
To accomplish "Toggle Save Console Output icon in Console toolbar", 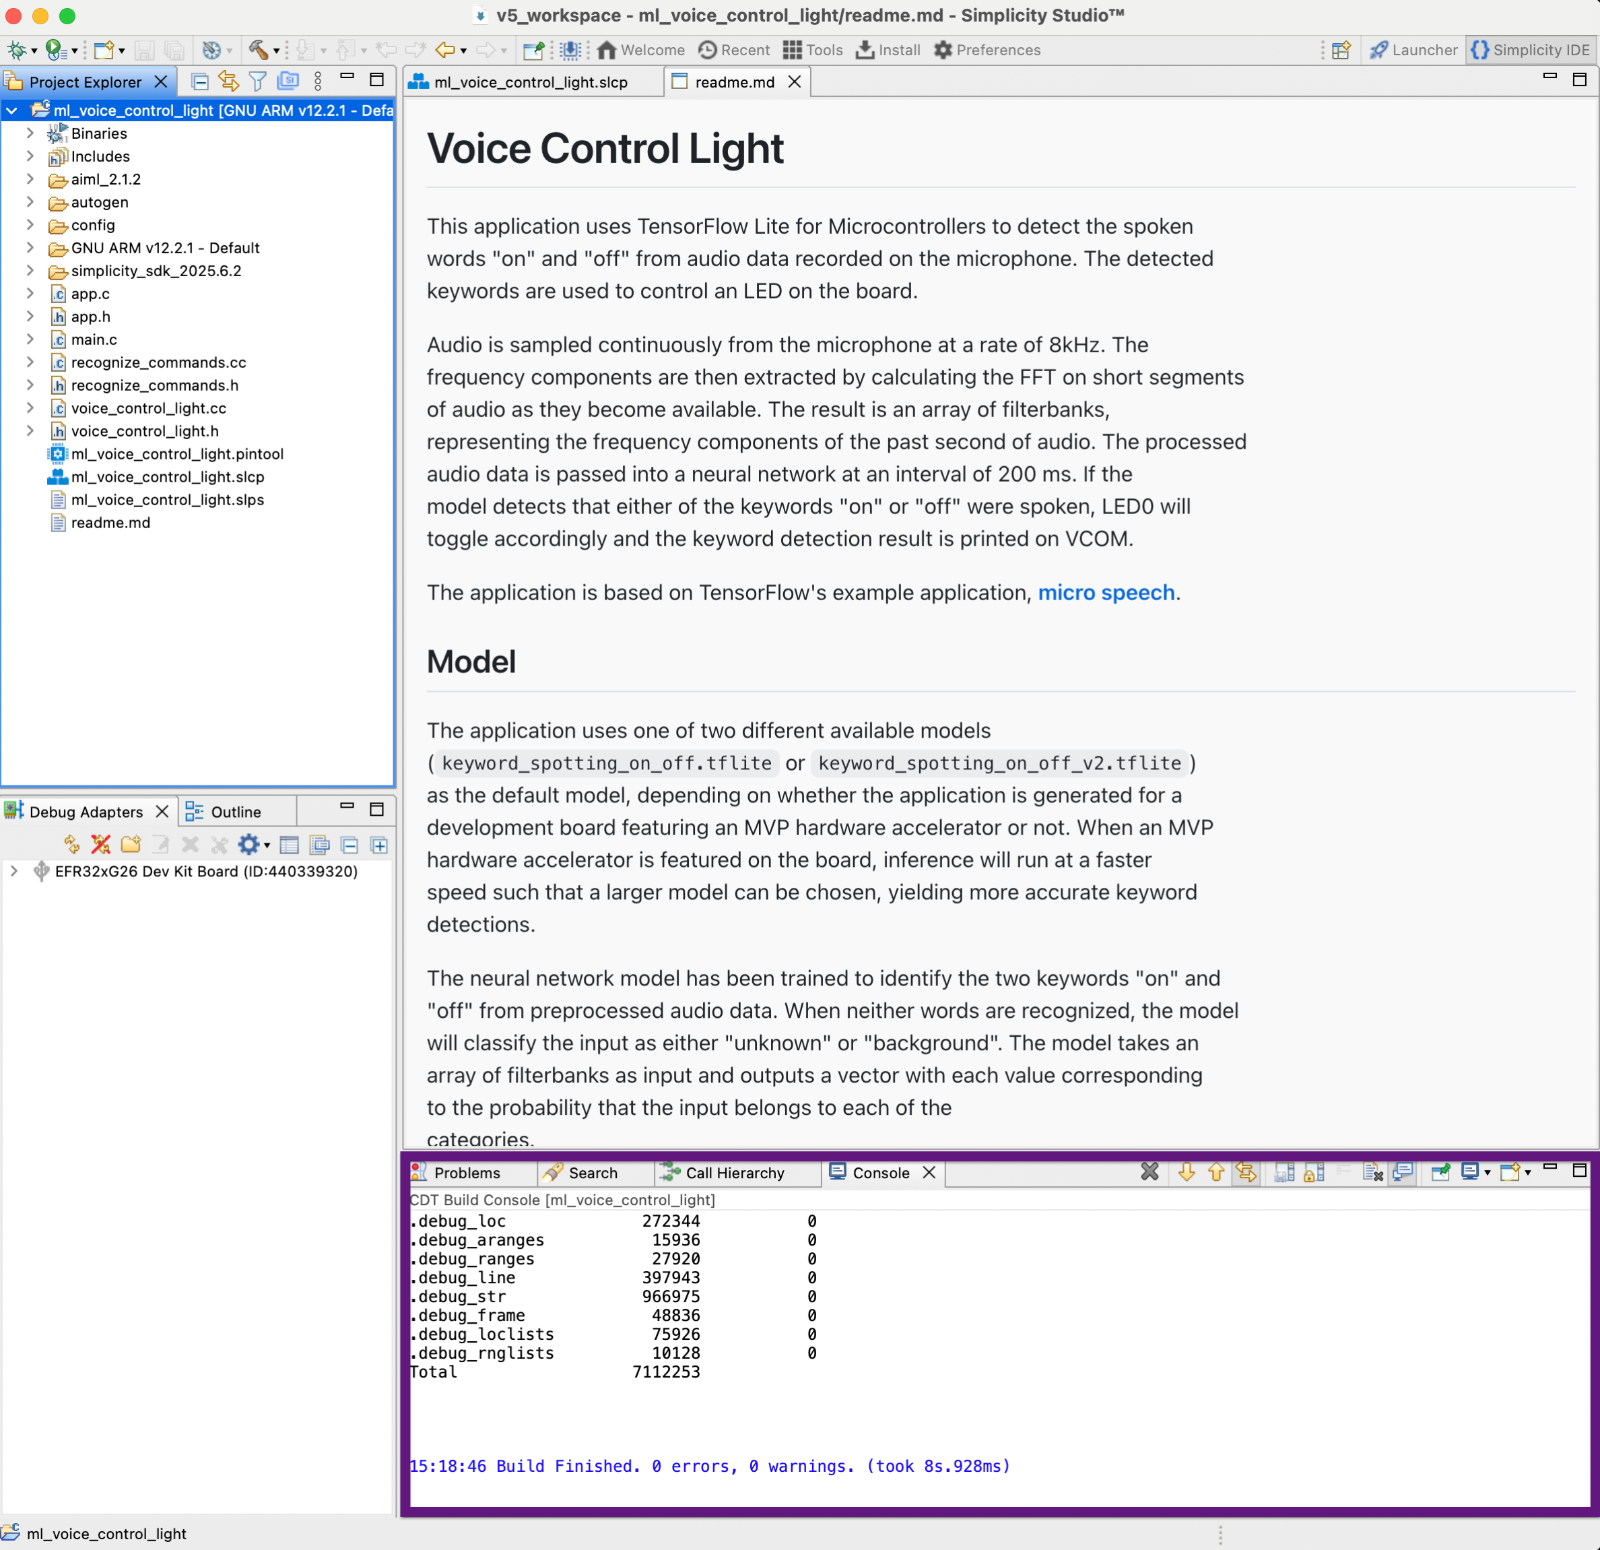I will coord(1285,1173).
